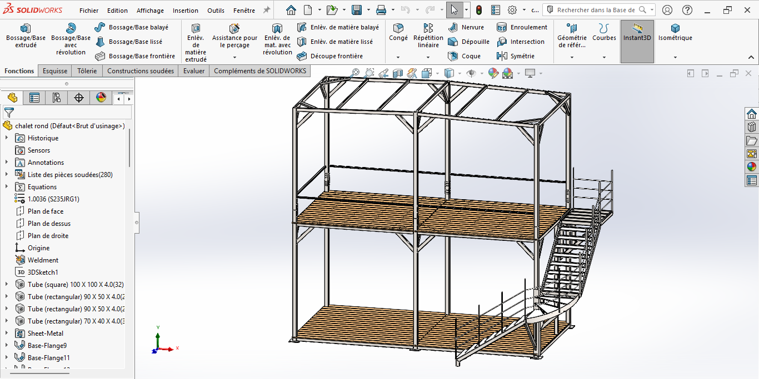Expand Liste des pièces soudées folder
The width and height of the screenshot is (759, 379).
click(7, 175)
